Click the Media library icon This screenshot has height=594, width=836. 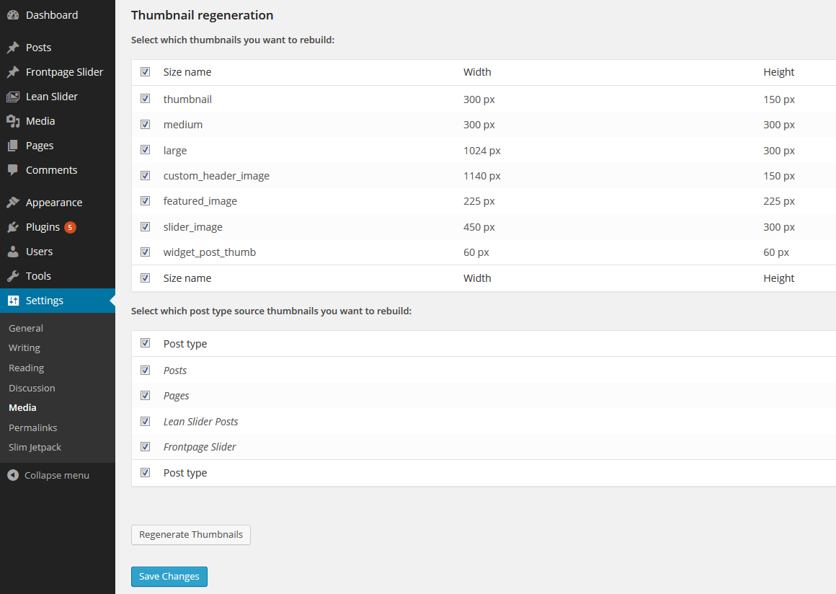pos(13,120)
